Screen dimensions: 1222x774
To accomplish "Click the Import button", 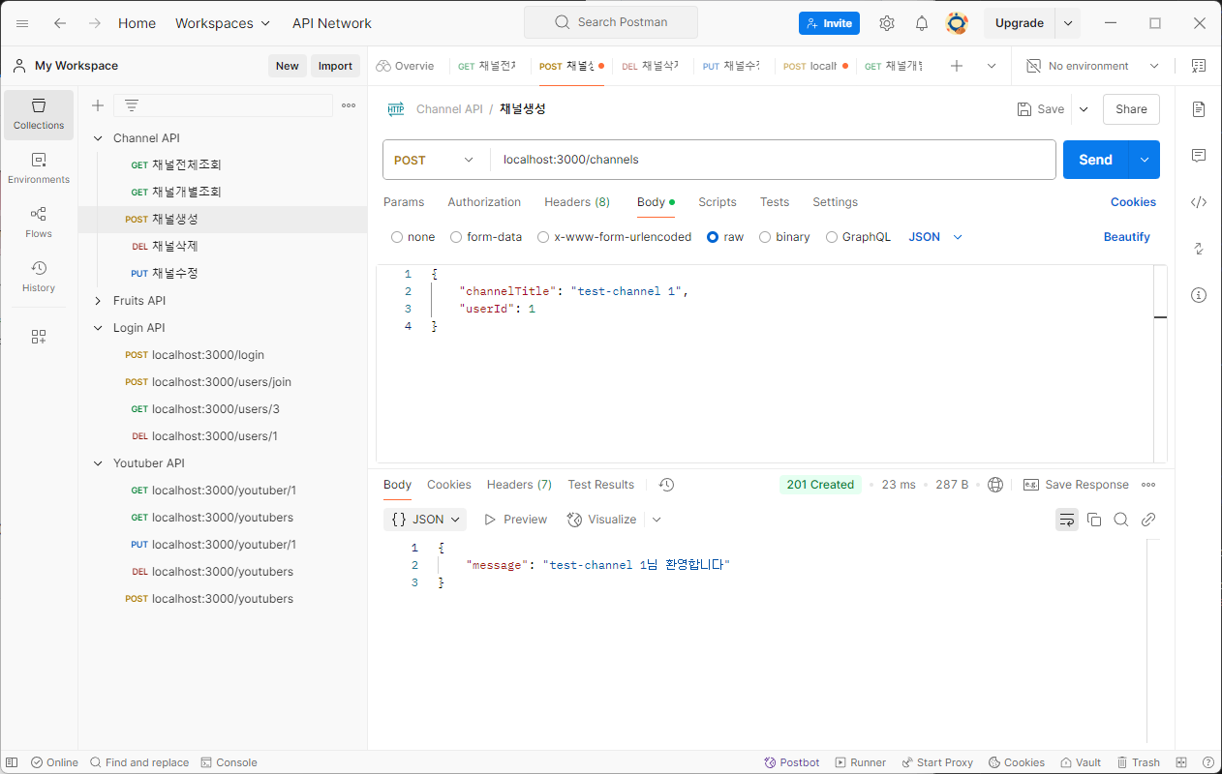I will [335, 66].
